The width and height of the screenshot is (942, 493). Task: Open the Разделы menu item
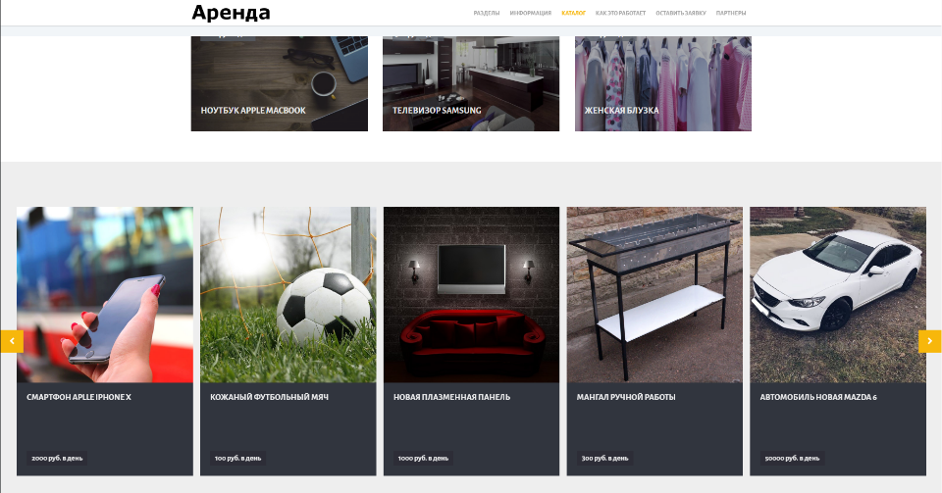(x=487, y=13)
